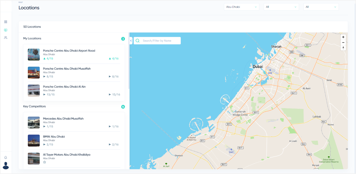356x174 pixels.
Task: Open the users icon in sidebar
Action: click(6, 38)
